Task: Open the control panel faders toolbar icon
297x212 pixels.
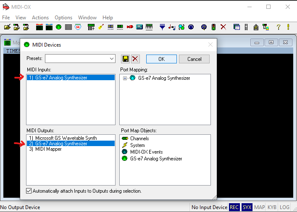Action: (91, 27)
